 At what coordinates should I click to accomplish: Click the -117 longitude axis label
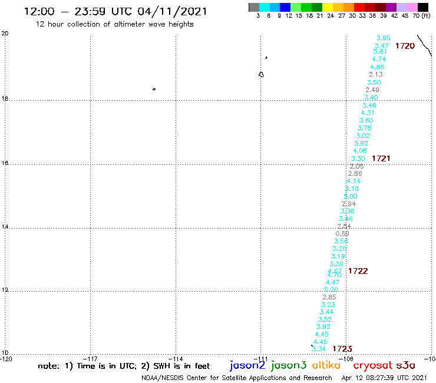91,359
